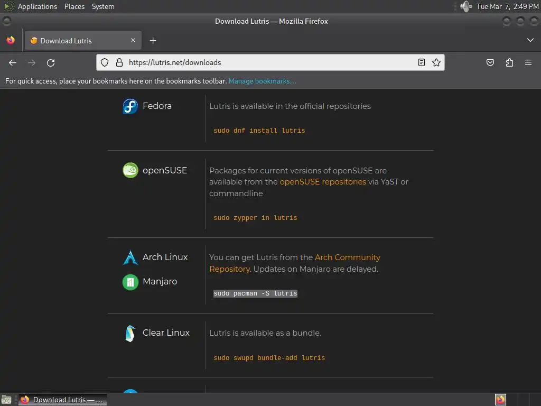Click show desktop icon in bottom panel
The width and height of the screenshot is (541, 406).
[x=6, y=400]
